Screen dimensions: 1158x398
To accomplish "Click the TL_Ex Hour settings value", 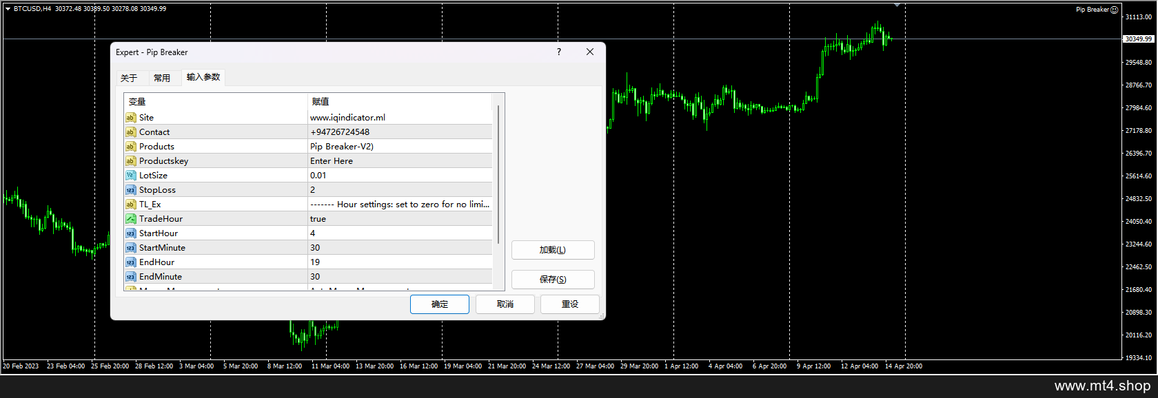I will click(x=400, y=205).
